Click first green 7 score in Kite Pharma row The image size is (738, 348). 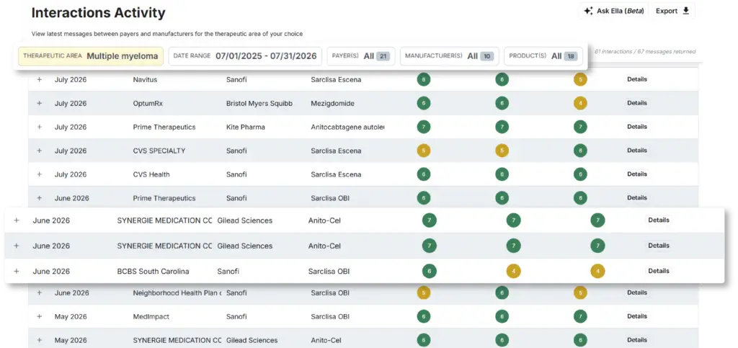coord(424,127)
